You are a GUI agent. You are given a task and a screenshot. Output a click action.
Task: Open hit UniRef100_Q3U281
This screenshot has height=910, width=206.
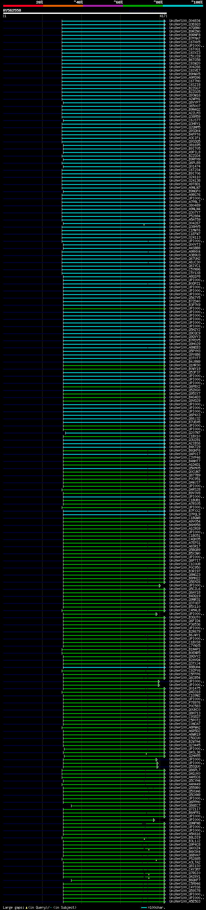[x=185, y=440]
